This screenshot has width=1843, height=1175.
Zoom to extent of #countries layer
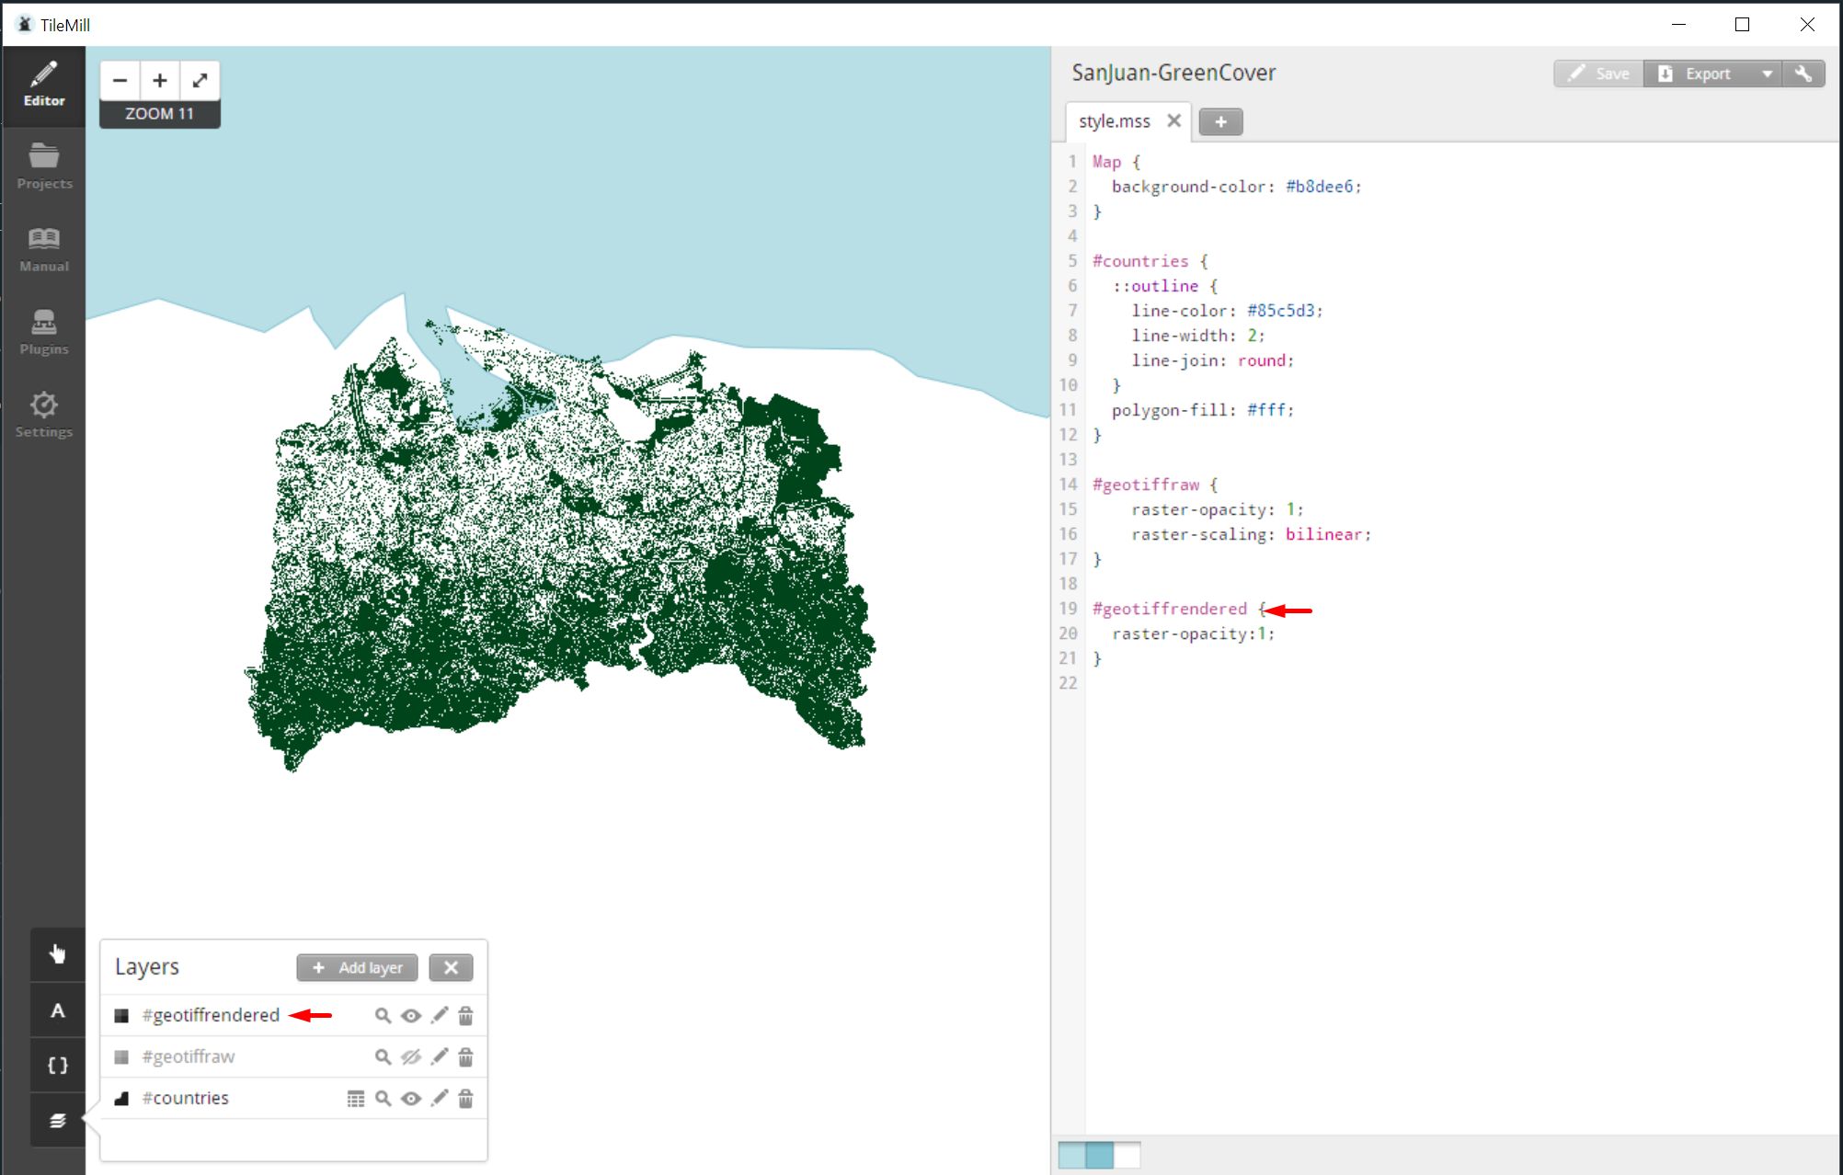(383, 1099)
